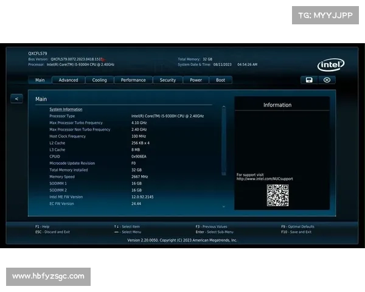
Task: Click the save (floppy disk) icon
Action: pyautogui.click(x=309, y=80)
